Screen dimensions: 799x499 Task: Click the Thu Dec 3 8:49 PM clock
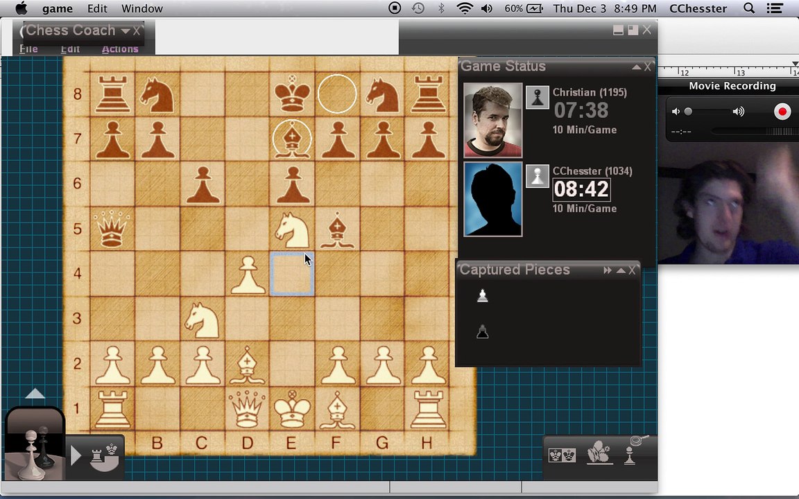[x=604, y=8]
